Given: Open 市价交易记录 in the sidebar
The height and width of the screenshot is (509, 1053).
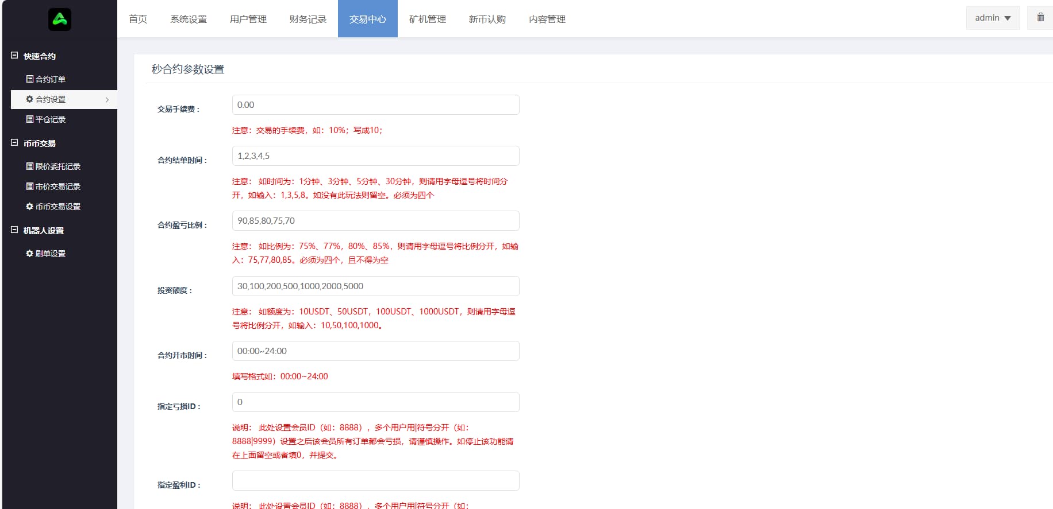Looking at the screenshot, I should click(x=57, y=186).
